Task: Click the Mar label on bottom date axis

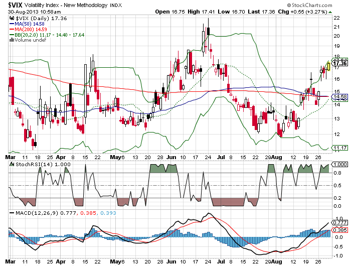Action: point(11,261)
